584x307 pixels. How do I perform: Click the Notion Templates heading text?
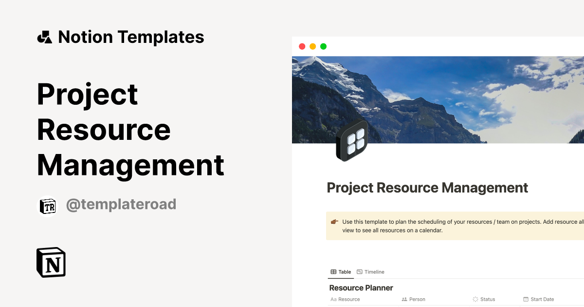[x=131, y=37]
